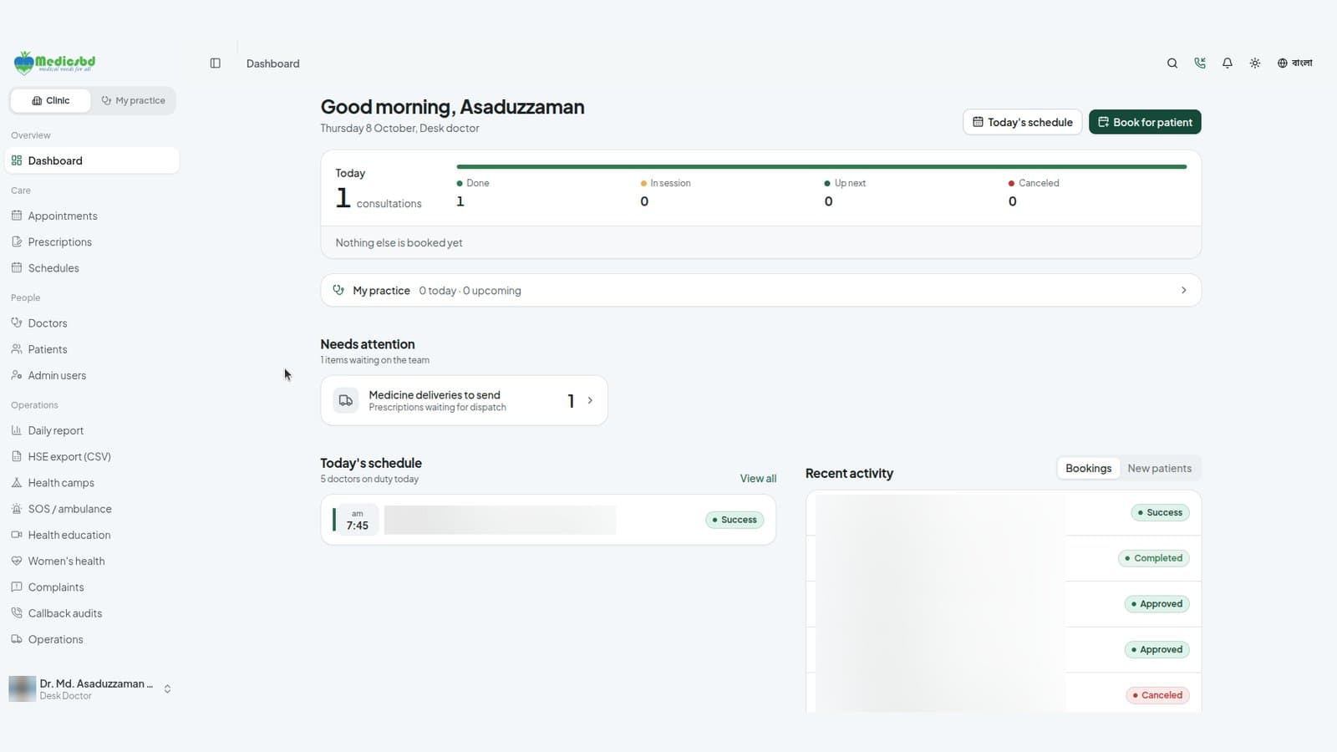Expand My practice row chevron
Screen dimensions: 1337x752
point(1183,290)
